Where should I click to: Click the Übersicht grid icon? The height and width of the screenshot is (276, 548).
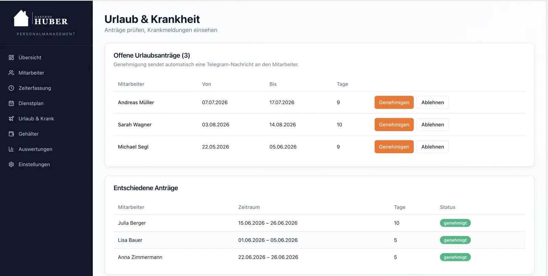click(11, 57)
